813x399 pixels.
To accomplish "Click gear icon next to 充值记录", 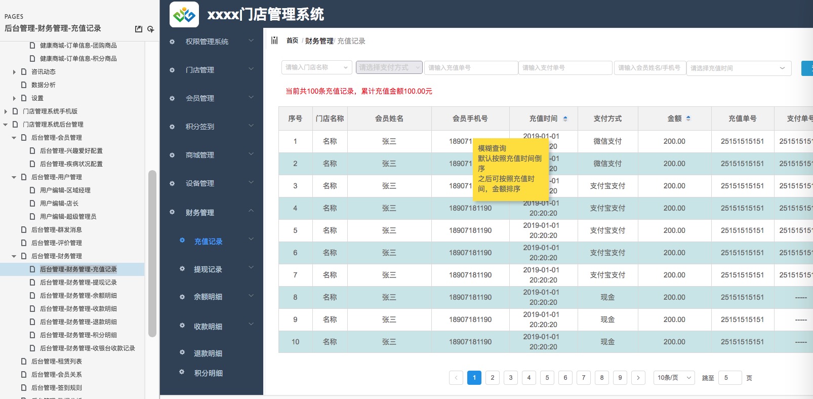I will (x=182, y=240).
